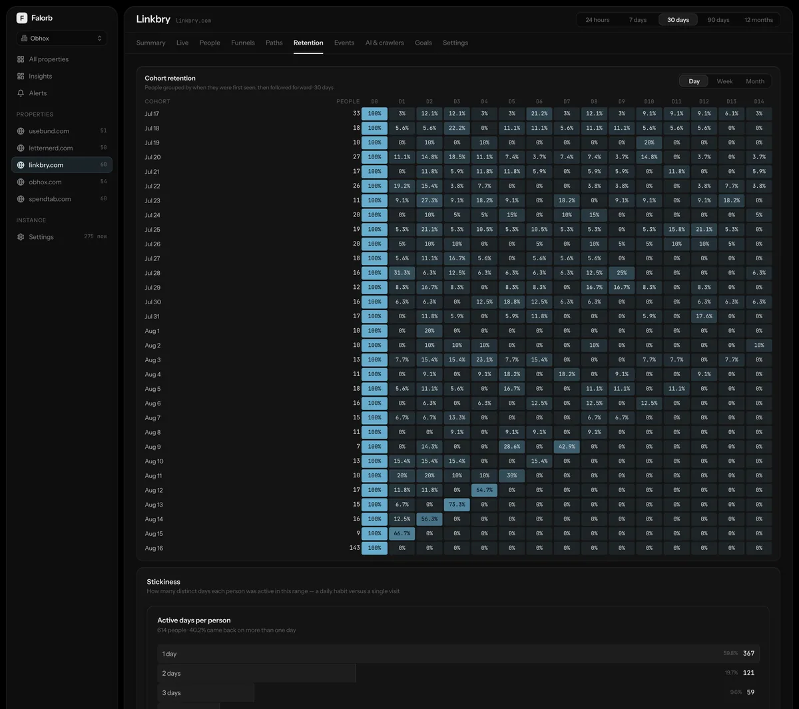Select obhox.com property
The image size is (799, 709).
(62, 182)
